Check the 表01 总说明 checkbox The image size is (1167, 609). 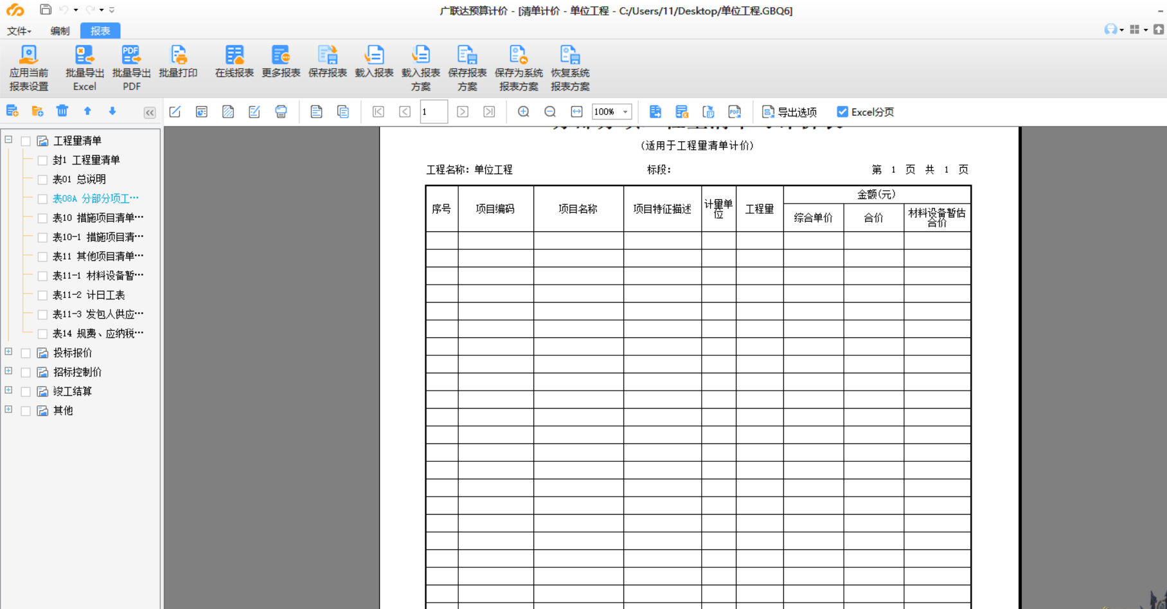coord(42,179)
